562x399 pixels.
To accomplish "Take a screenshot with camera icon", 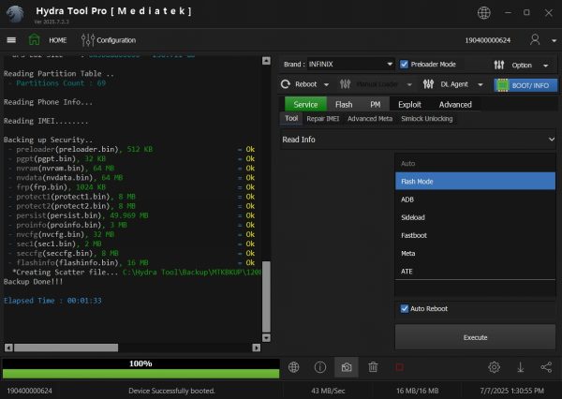I will point(347,367).
